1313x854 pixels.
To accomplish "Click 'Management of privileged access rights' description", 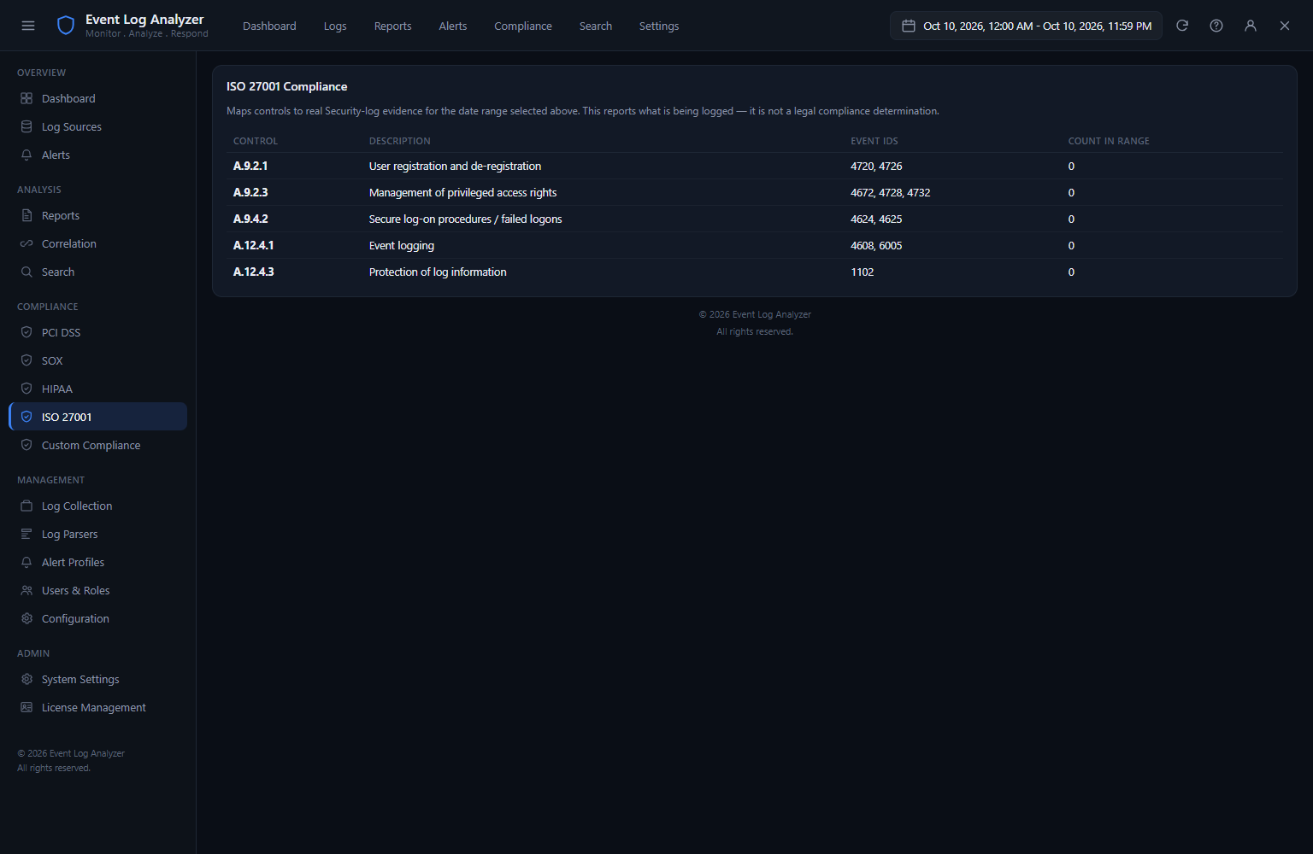I will click(x=462, y=192).
